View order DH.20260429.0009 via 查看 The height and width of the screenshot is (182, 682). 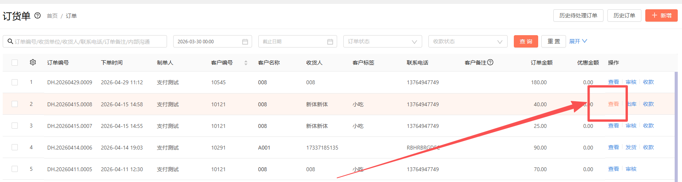coord(614,82)
